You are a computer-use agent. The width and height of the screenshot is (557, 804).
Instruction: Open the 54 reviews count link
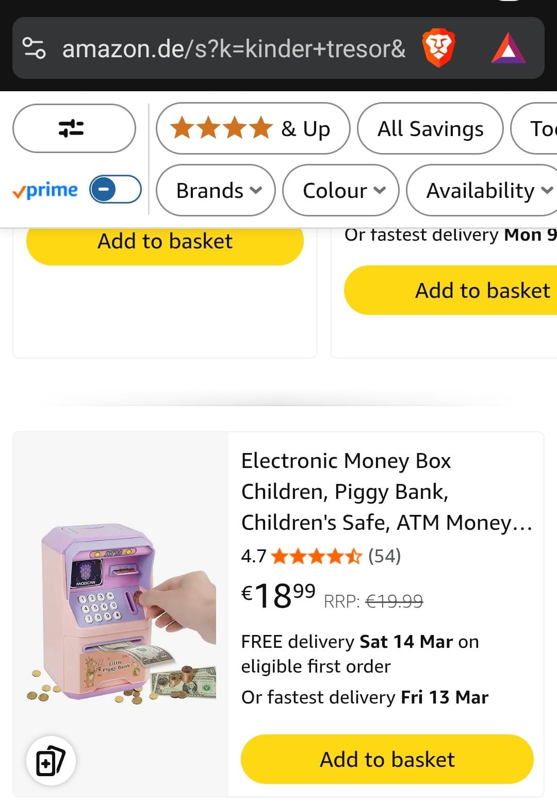(384, 556)
